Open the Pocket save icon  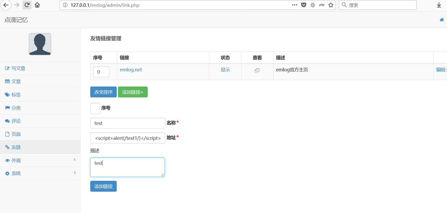tap(304, 5)
